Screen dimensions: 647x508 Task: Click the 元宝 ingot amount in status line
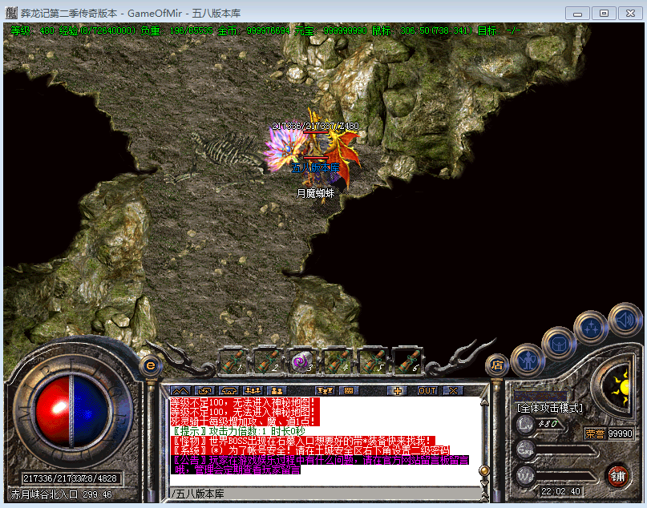[330, 30]
